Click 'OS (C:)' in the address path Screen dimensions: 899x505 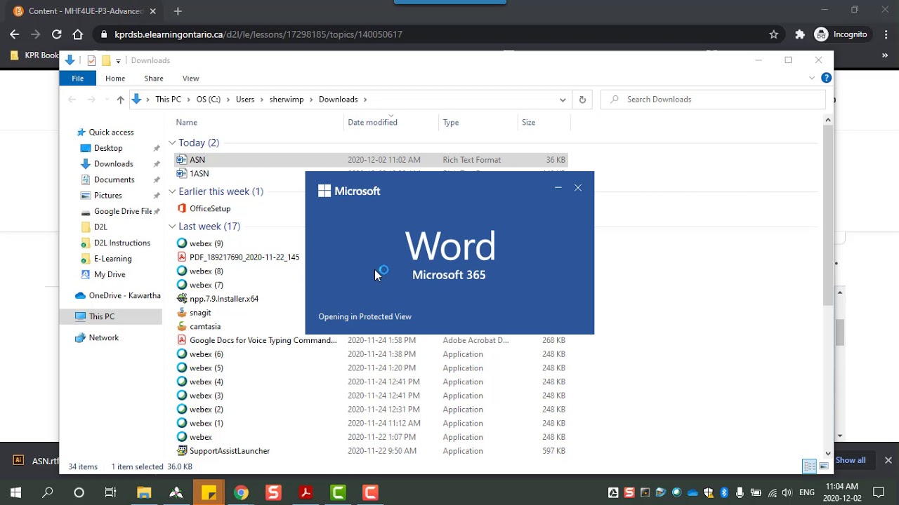pyautogui.click(x=208, y=100)
